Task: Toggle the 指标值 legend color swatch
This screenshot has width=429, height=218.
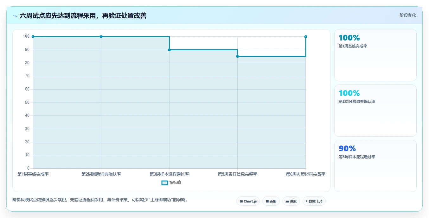Action: click(x=164, y=183)
